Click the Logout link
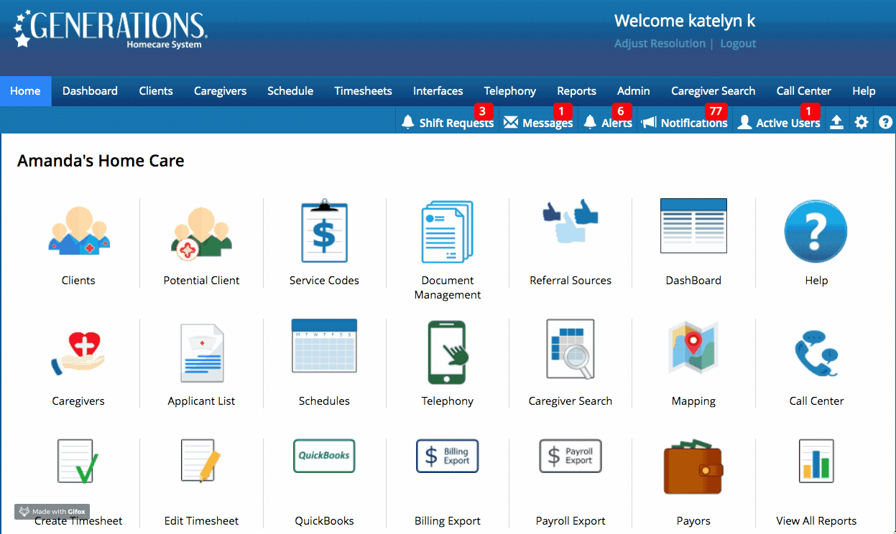This screenshot has width=896, height=534. 738,44
